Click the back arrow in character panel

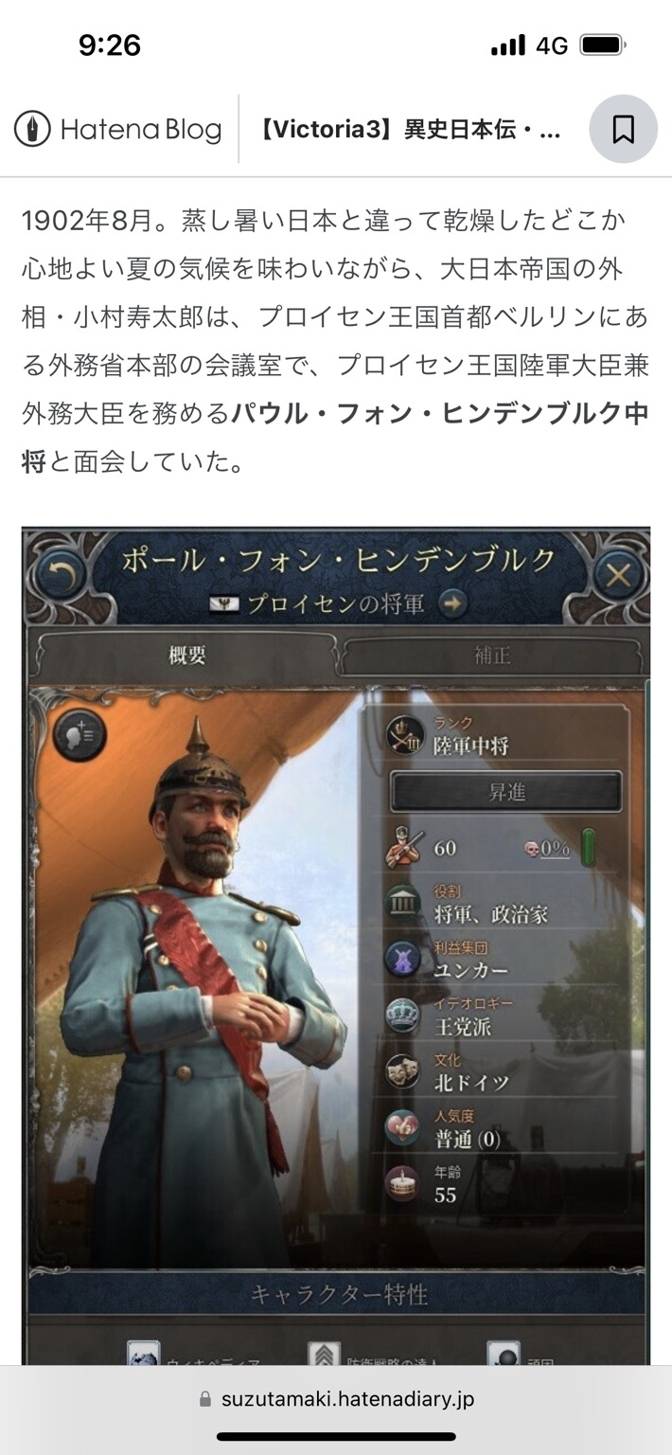coord(61,575)
